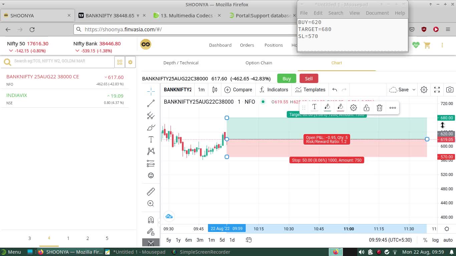Open the candlestick chart style selector
The width and height of the screenshot is (456, 256).
click(215, 90)
